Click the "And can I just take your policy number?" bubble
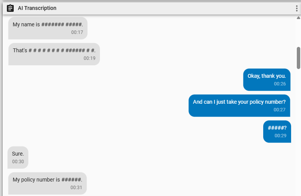301x196 pixels. click(239, 106)
